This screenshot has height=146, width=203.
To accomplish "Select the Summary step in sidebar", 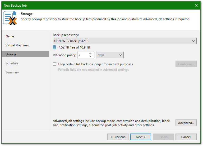I will pyautogui.click(x=12, y=72).
